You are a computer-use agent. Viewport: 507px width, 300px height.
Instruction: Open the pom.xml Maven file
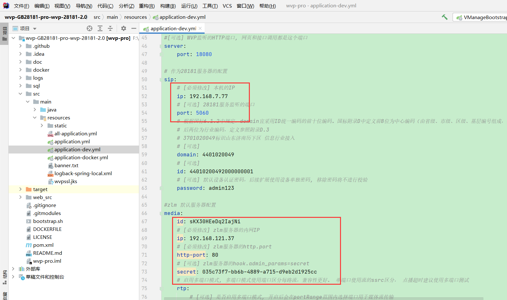point(43,245)
